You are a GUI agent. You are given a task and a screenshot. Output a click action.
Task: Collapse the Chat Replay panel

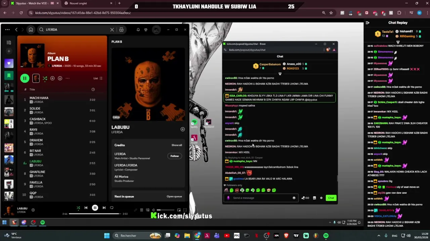[x=368, y=23]
